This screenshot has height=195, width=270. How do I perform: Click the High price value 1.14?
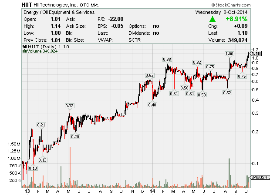[x=56, y=26]
